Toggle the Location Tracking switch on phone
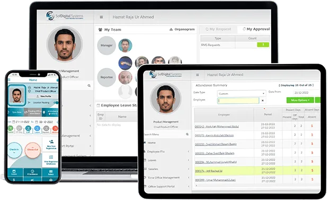Screen dimensions: 330x200 (56, 103)
